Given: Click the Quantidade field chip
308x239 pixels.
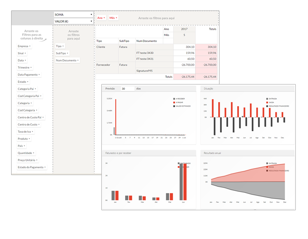Looking at the screenshot, I should 26,153.
